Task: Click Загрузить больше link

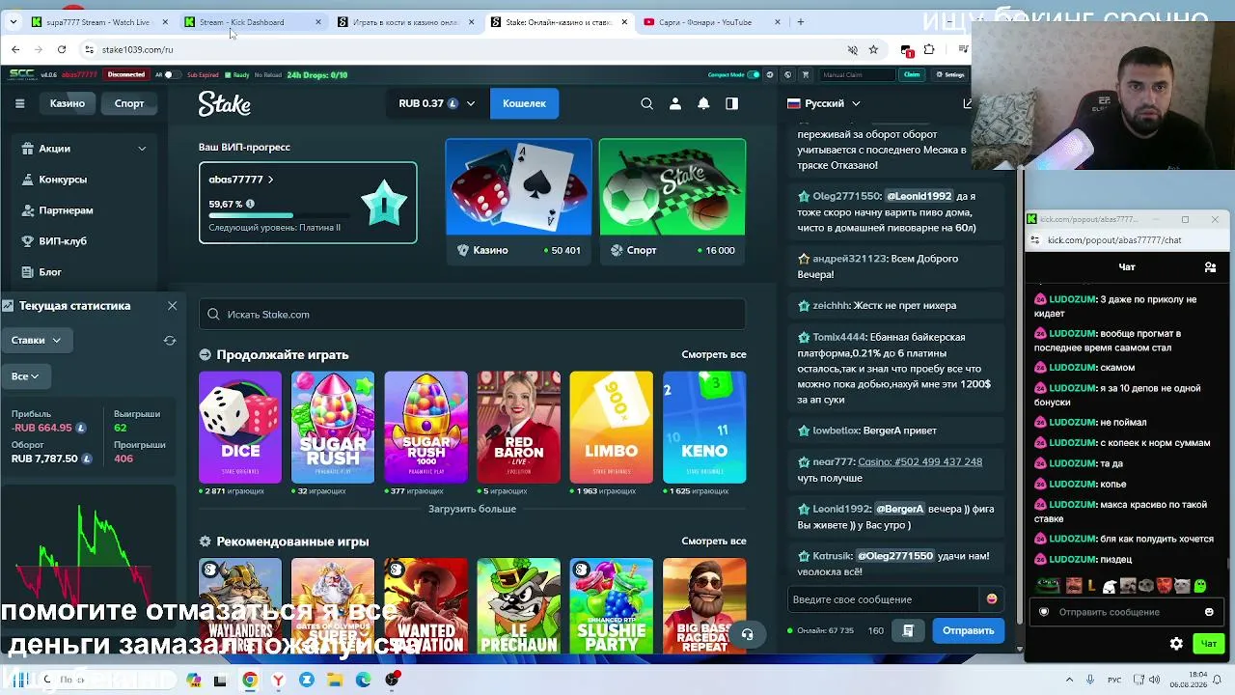Action: (x=472, y=509)
